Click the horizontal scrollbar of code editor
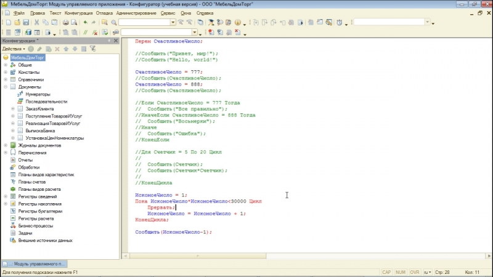This screenshot has width=493, height=277. tap(198, 256)
